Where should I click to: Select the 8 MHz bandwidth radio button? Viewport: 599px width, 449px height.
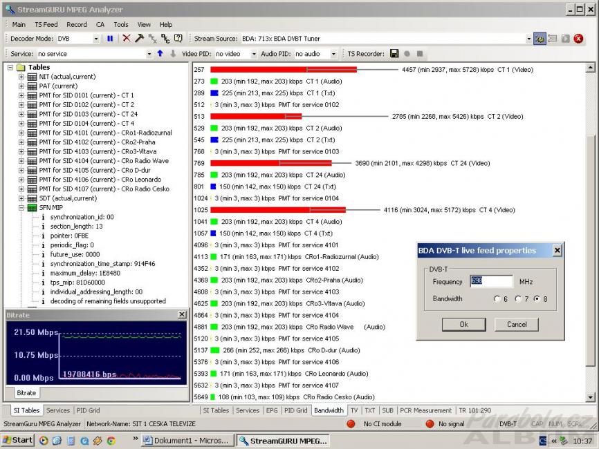click(536, 299)
